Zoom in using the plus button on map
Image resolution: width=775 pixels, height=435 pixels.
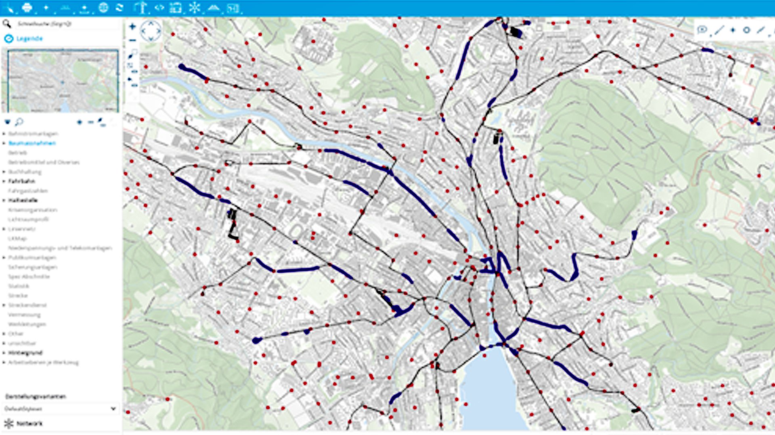pos(133,26)
